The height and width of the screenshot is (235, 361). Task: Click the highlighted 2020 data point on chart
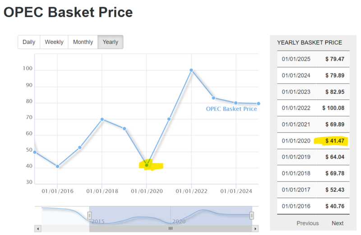tap(147, 165)
